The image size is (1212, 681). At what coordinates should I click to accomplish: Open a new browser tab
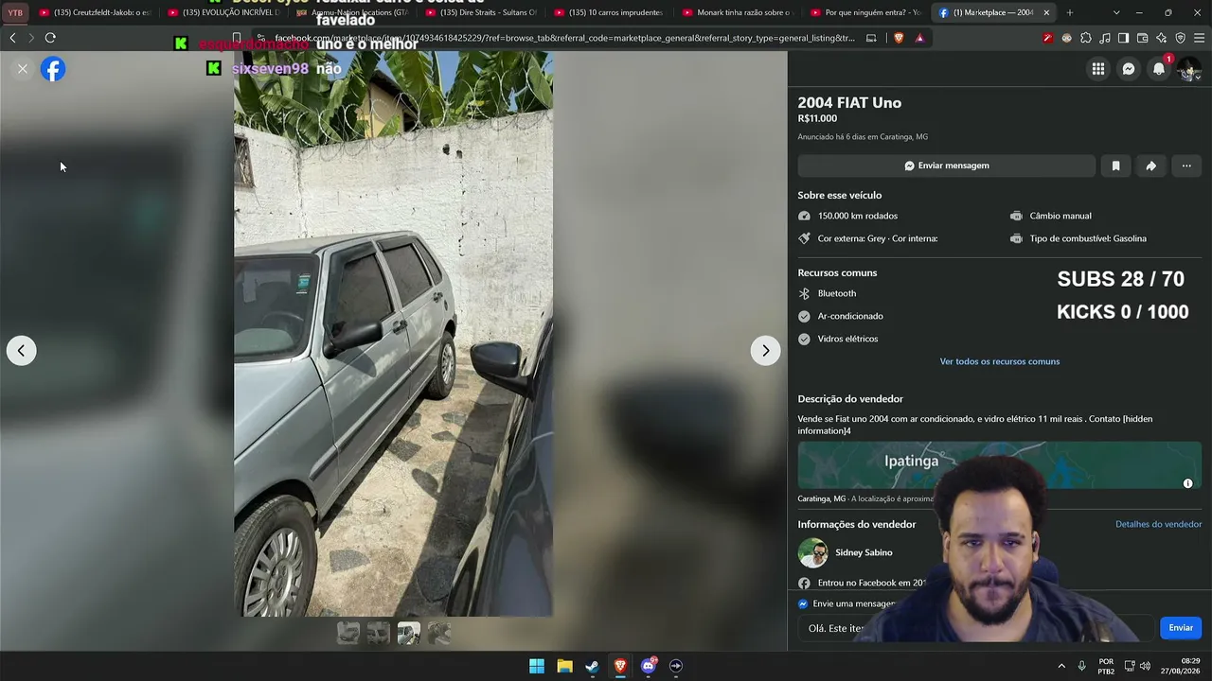(1070, 13)
